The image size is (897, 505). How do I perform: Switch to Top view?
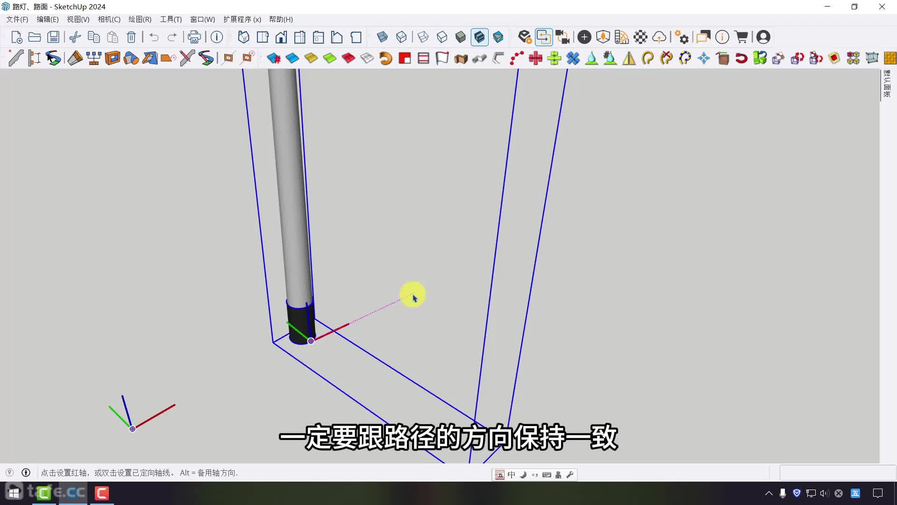click(263, 37)
